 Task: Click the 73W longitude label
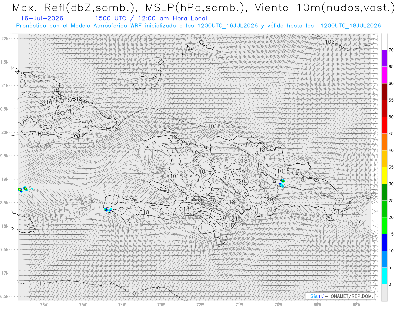(161, 305)
